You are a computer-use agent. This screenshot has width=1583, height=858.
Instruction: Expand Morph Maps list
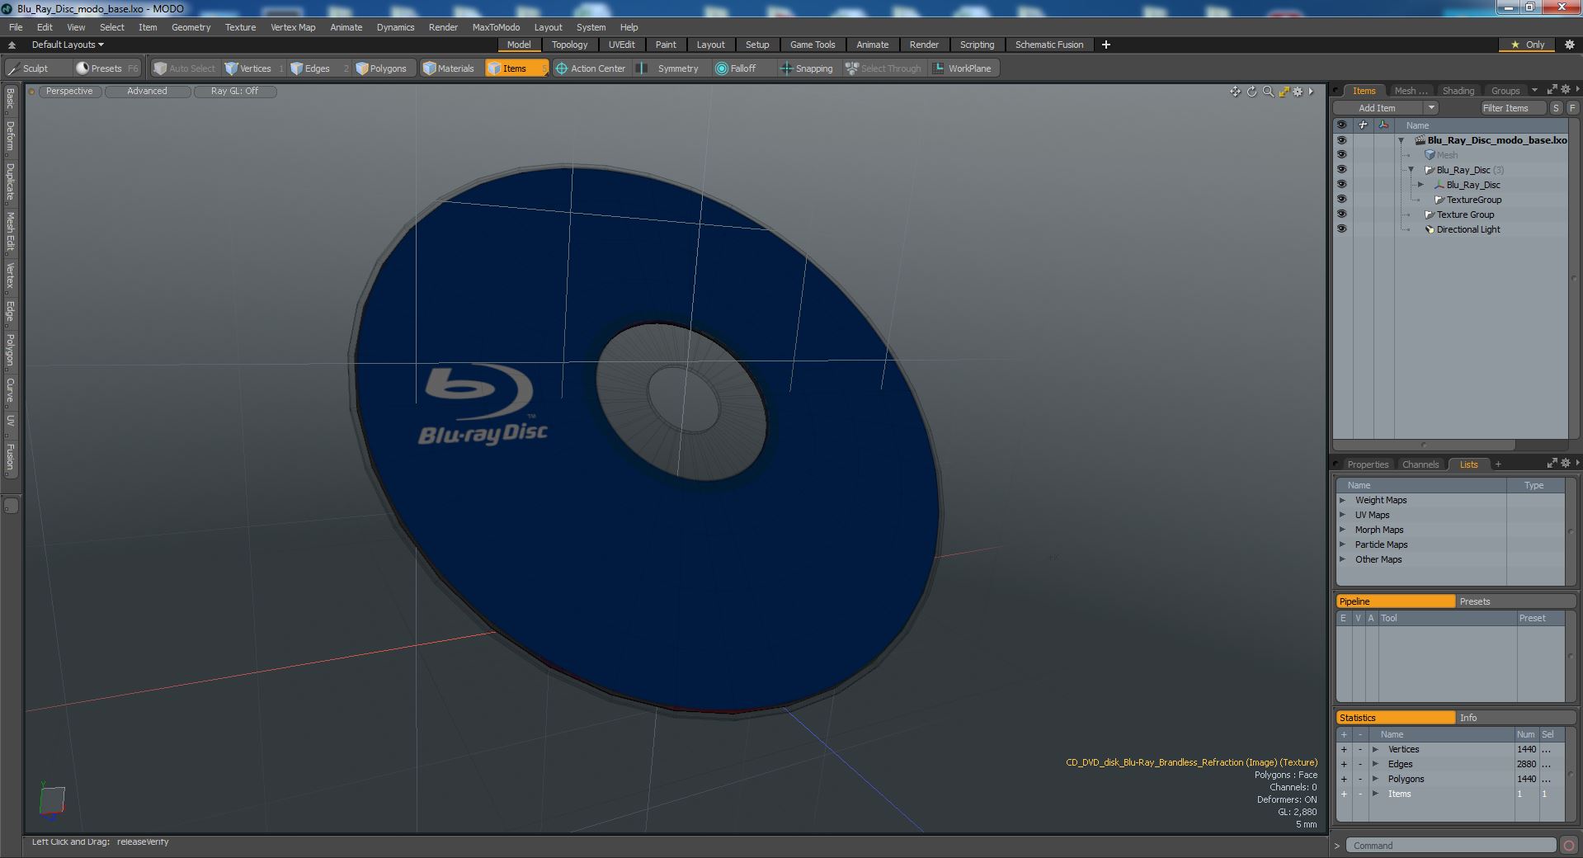[x=1342, y=530]
